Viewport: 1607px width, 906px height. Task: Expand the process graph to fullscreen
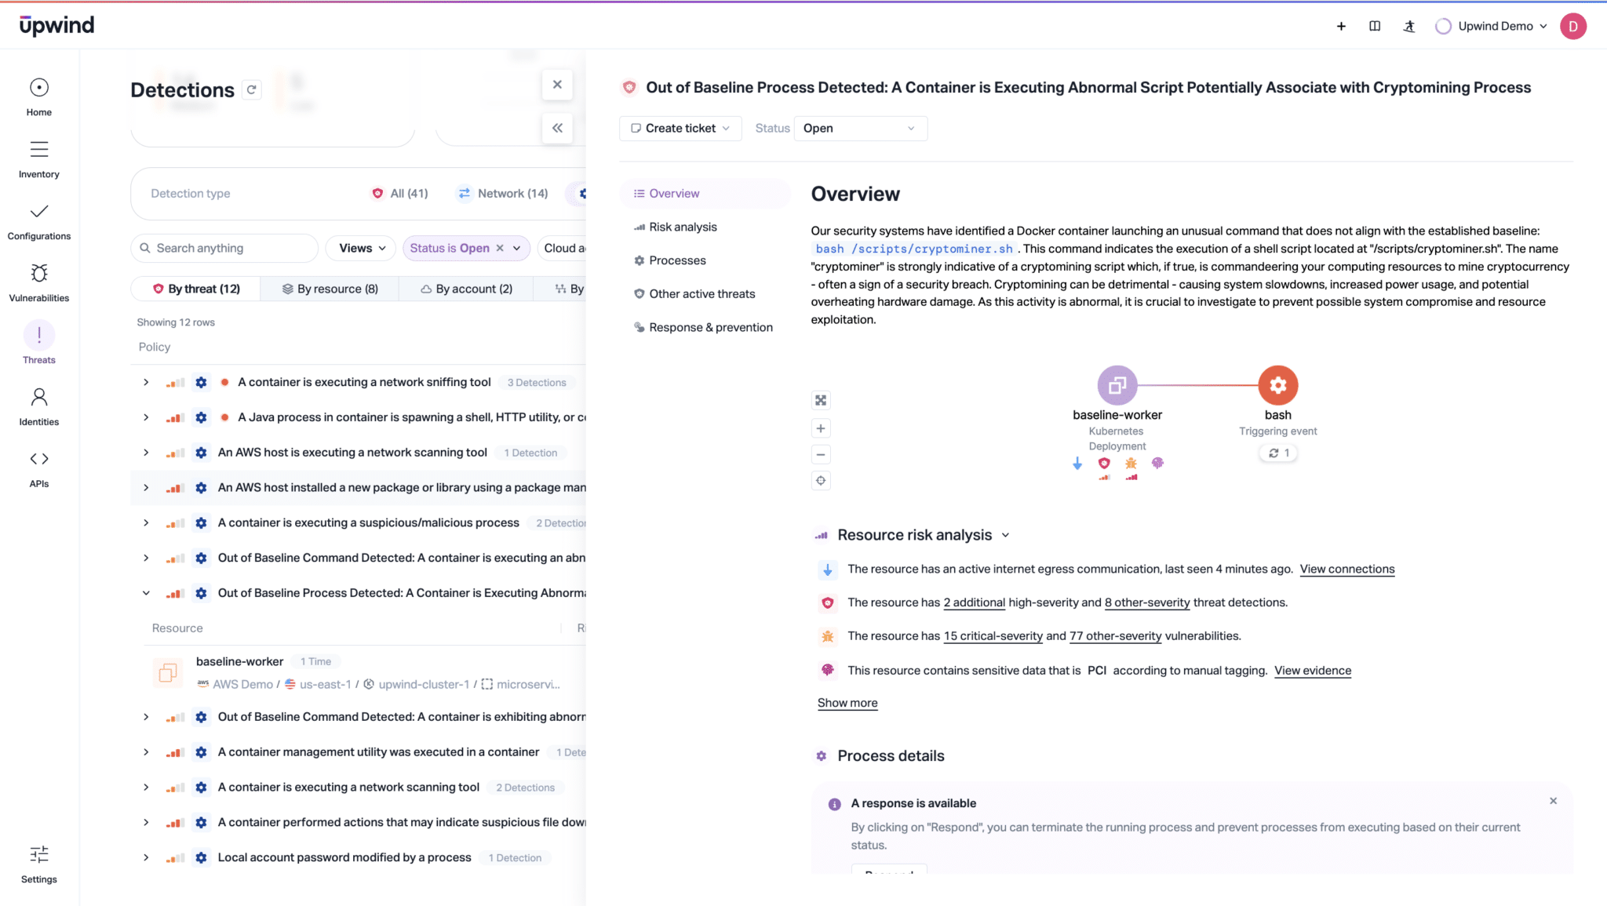click(x=821, y=400)
